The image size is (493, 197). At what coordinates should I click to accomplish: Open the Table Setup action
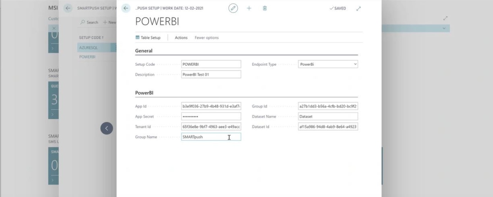coord(148,37)
